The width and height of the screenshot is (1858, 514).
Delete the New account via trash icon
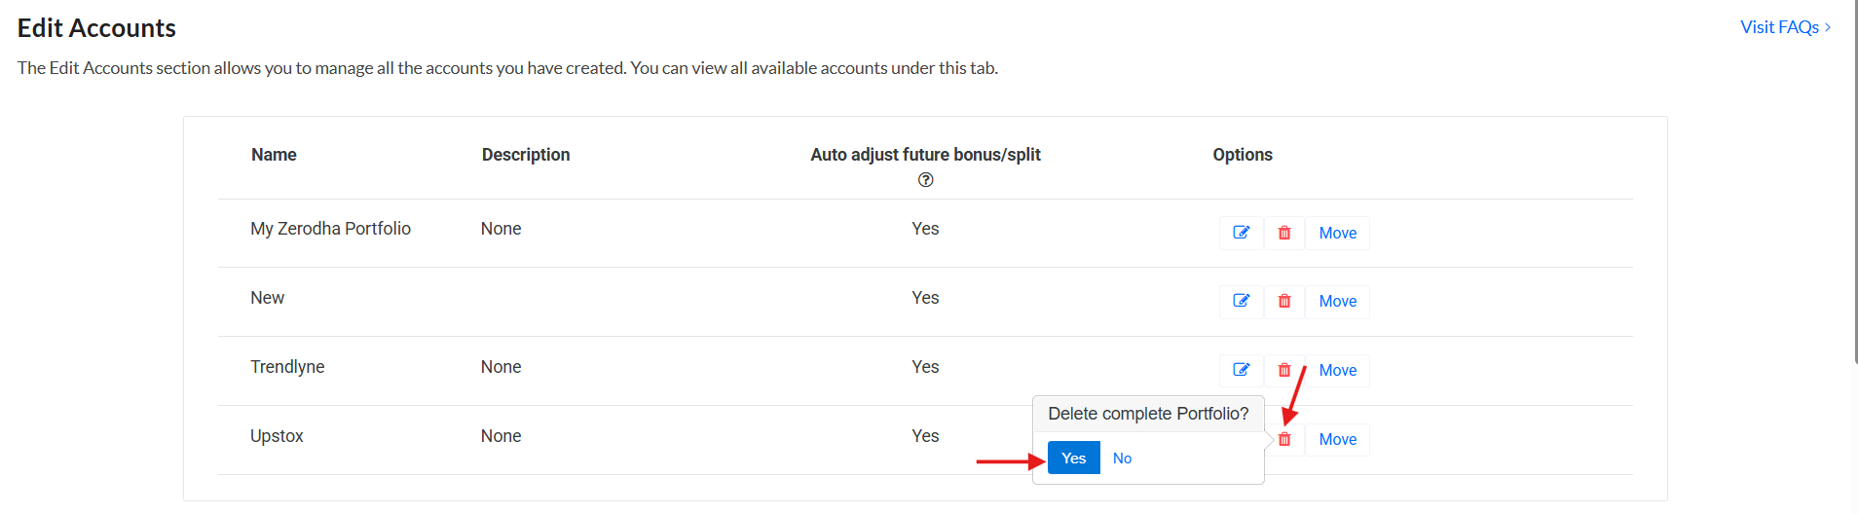click(x=1284, y=301)
